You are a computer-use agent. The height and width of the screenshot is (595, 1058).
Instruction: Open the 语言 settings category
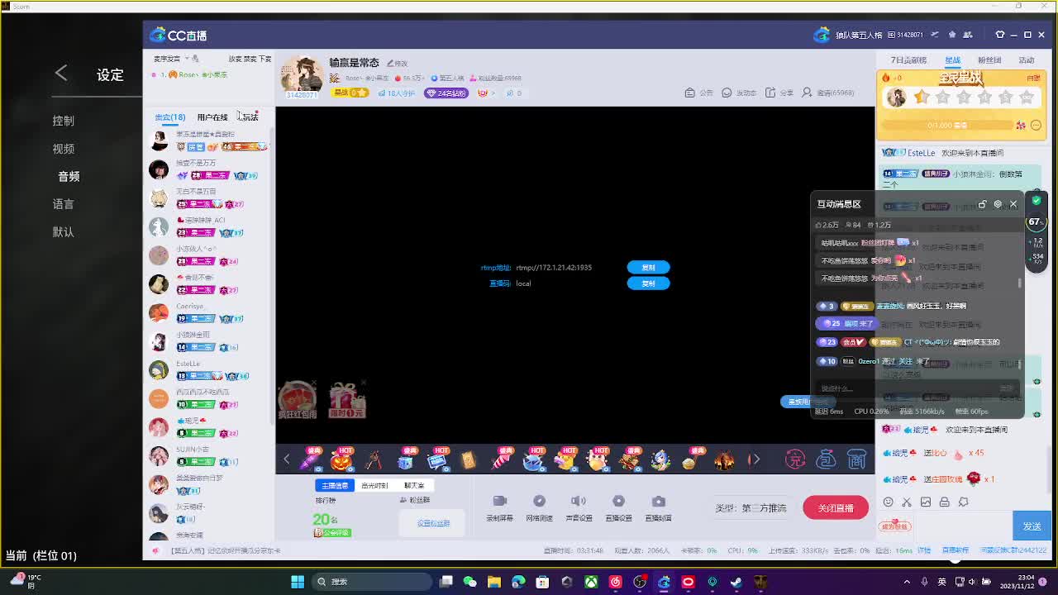tap(64, 204)
